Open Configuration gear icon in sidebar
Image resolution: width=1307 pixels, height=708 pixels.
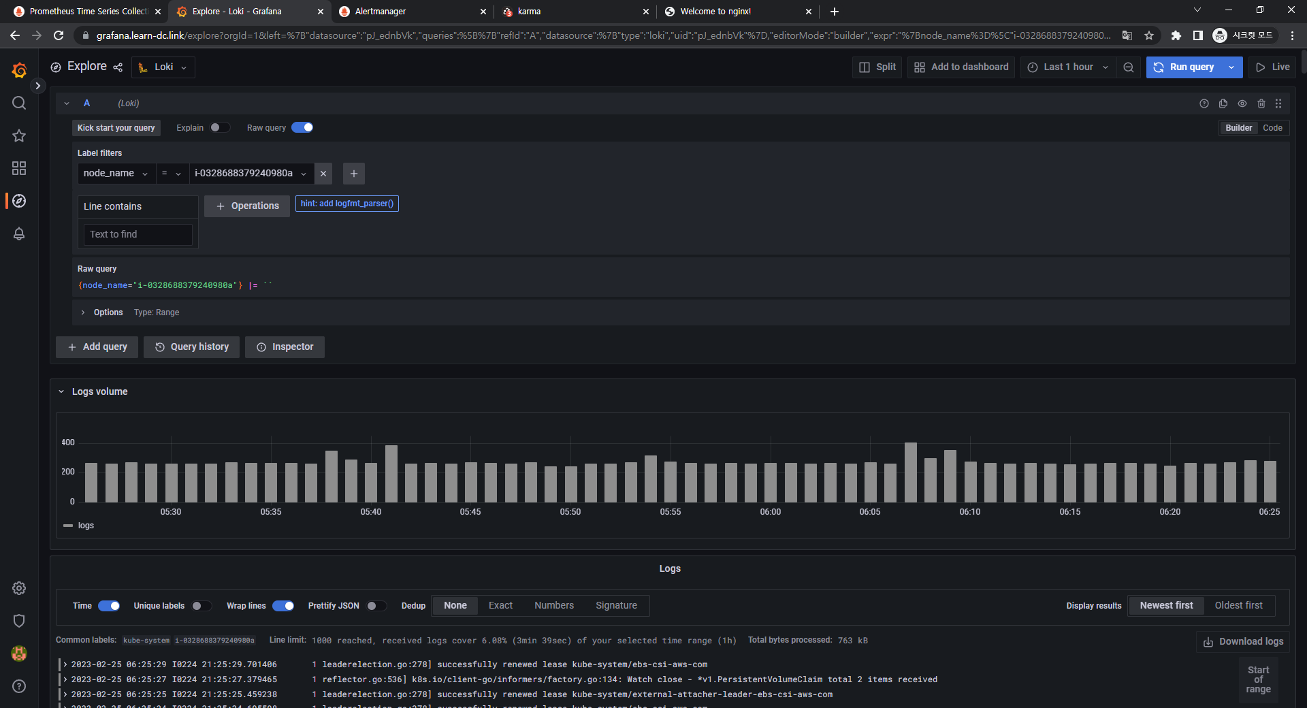click(x=19, y=588)
